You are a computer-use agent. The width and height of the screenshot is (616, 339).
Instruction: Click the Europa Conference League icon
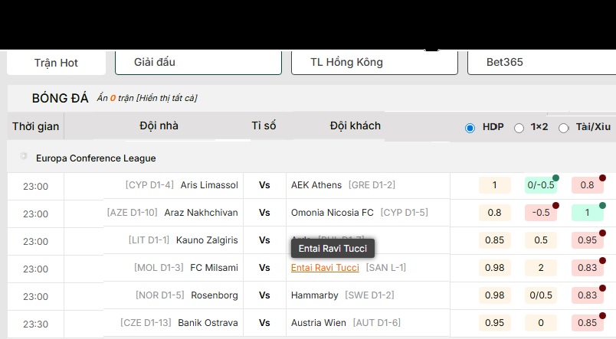coord(24,157)
